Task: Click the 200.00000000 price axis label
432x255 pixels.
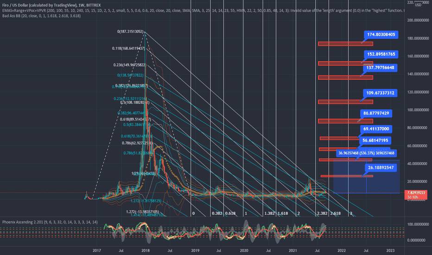Action: pos(418,20)
